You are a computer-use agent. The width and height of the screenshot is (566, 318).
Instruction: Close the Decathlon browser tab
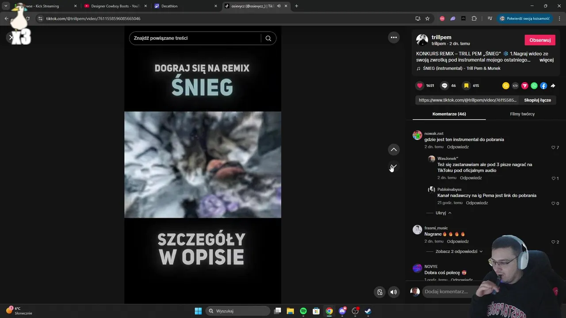pyautogui.click(x=216, y=6)
